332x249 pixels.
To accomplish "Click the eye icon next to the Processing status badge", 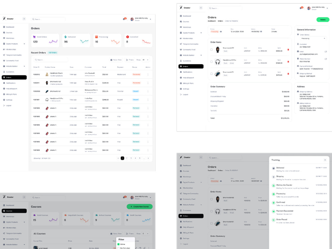I will point(221,32).
